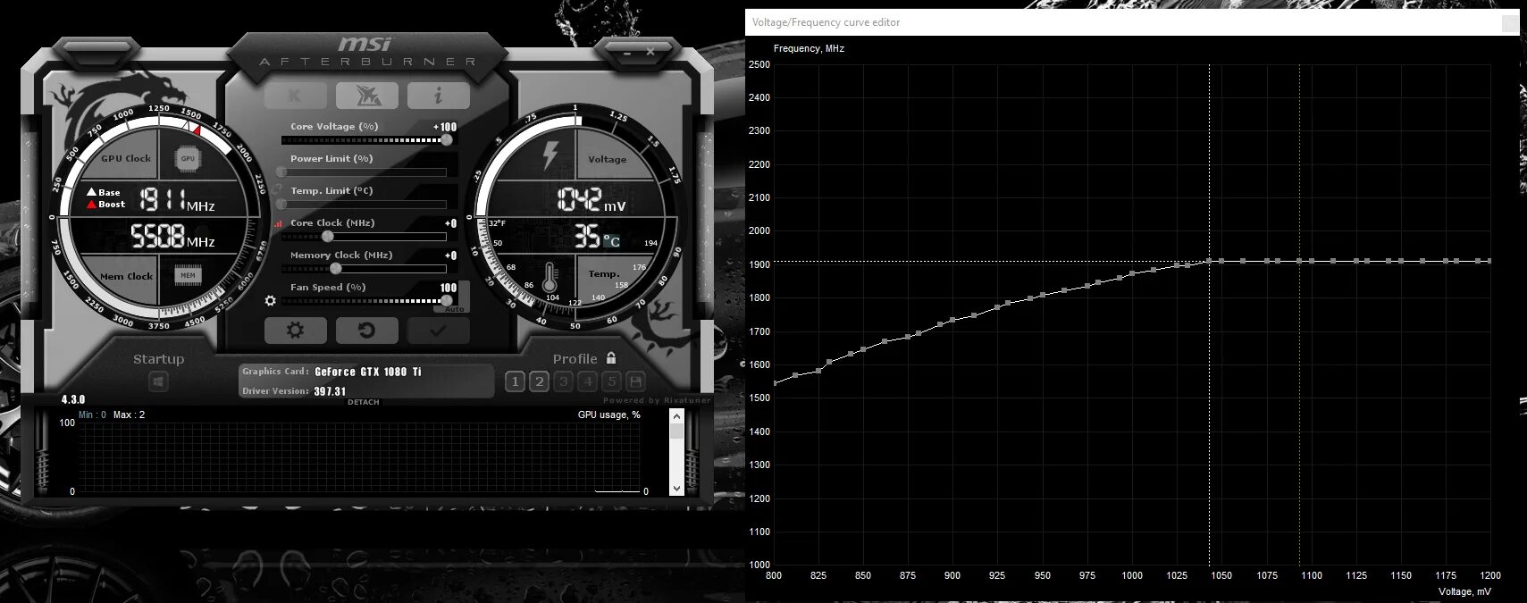Click the DETACH monitor button
The image size is (1527, 603).
pyautogui.click(x=364, y=402)
